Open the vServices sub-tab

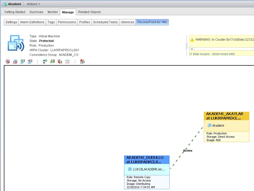tap(127, 22)
